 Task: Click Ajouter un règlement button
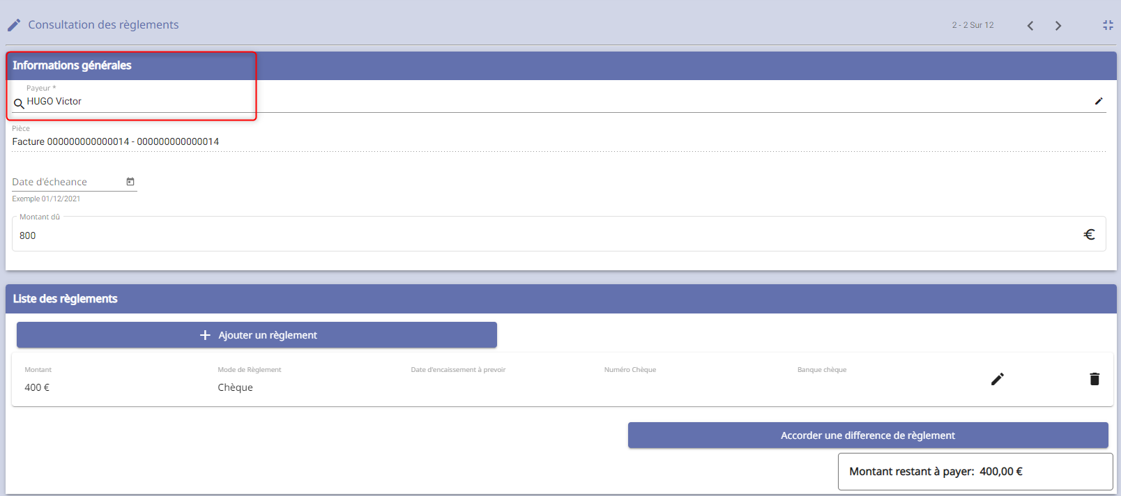pos(257,335)
